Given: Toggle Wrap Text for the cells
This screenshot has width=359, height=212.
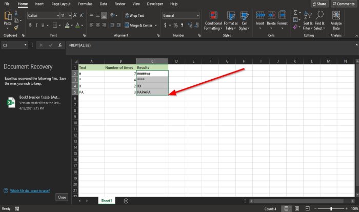Looking at the screenshot, I should [x=134, y=16].
